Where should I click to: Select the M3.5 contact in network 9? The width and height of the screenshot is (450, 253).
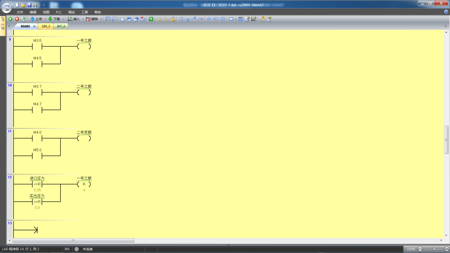coord(37,46)
